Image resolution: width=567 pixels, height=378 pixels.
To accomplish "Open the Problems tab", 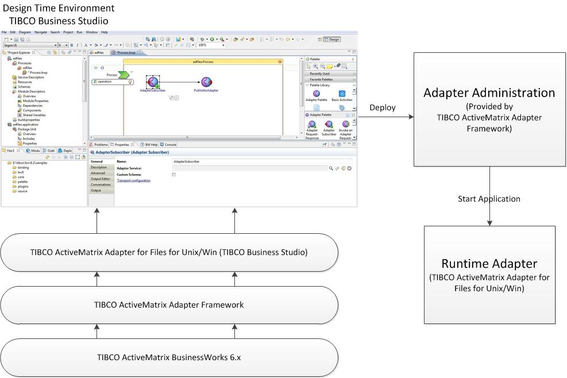I will (99, 145).
